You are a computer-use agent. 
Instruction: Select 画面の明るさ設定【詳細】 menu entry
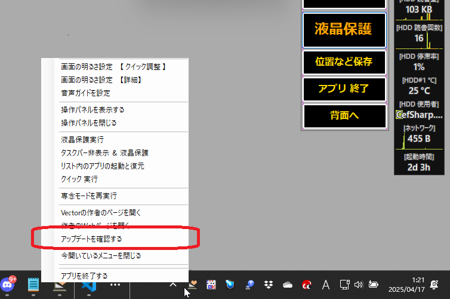click(101, 80)
